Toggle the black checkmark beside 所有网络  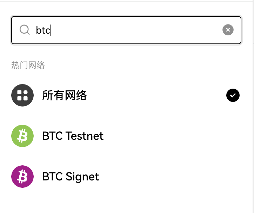(233, 95)
